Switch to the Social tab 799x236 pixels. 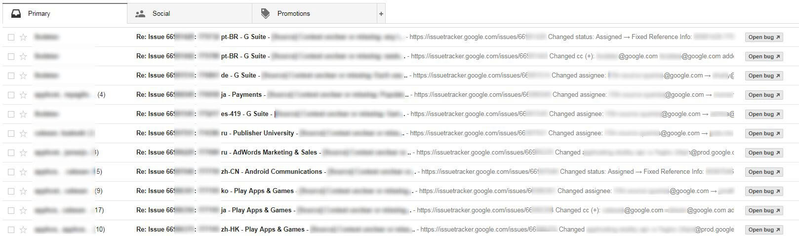pos(160,14)
